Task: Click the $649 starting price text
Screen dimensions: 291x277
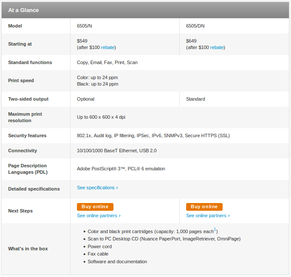Action: [191, 41]
